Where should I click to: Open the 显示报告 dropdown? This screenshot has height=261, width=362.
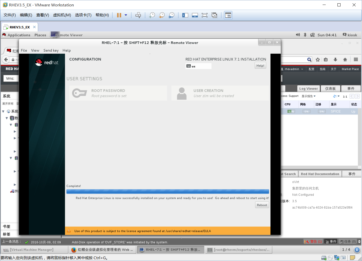coord(309,96)
